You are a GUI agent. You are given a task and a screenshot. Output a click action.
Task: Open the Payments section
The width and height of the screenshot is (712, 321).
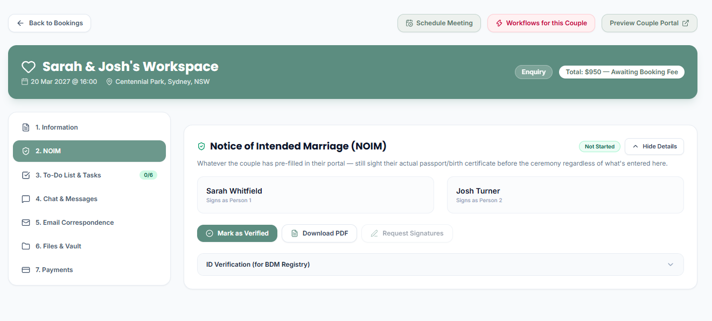[89, 270]
